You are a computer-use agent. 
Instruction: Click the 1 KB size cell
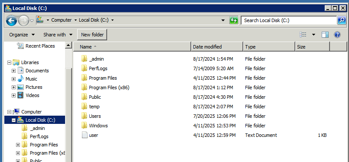pyautogui.click(x=322, y=135)
